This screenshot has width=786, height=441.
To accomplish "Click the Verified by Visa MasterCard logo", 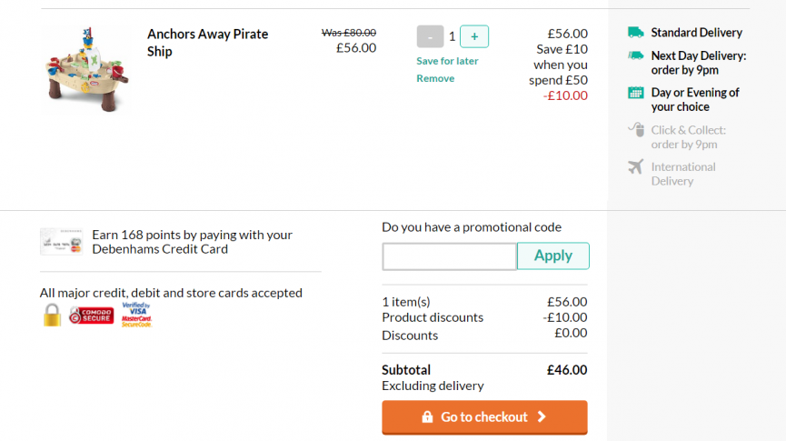I will [136, 315].
